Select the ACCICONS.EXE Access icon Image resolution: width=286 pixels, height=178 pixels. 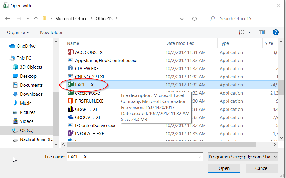coord(70,52)
